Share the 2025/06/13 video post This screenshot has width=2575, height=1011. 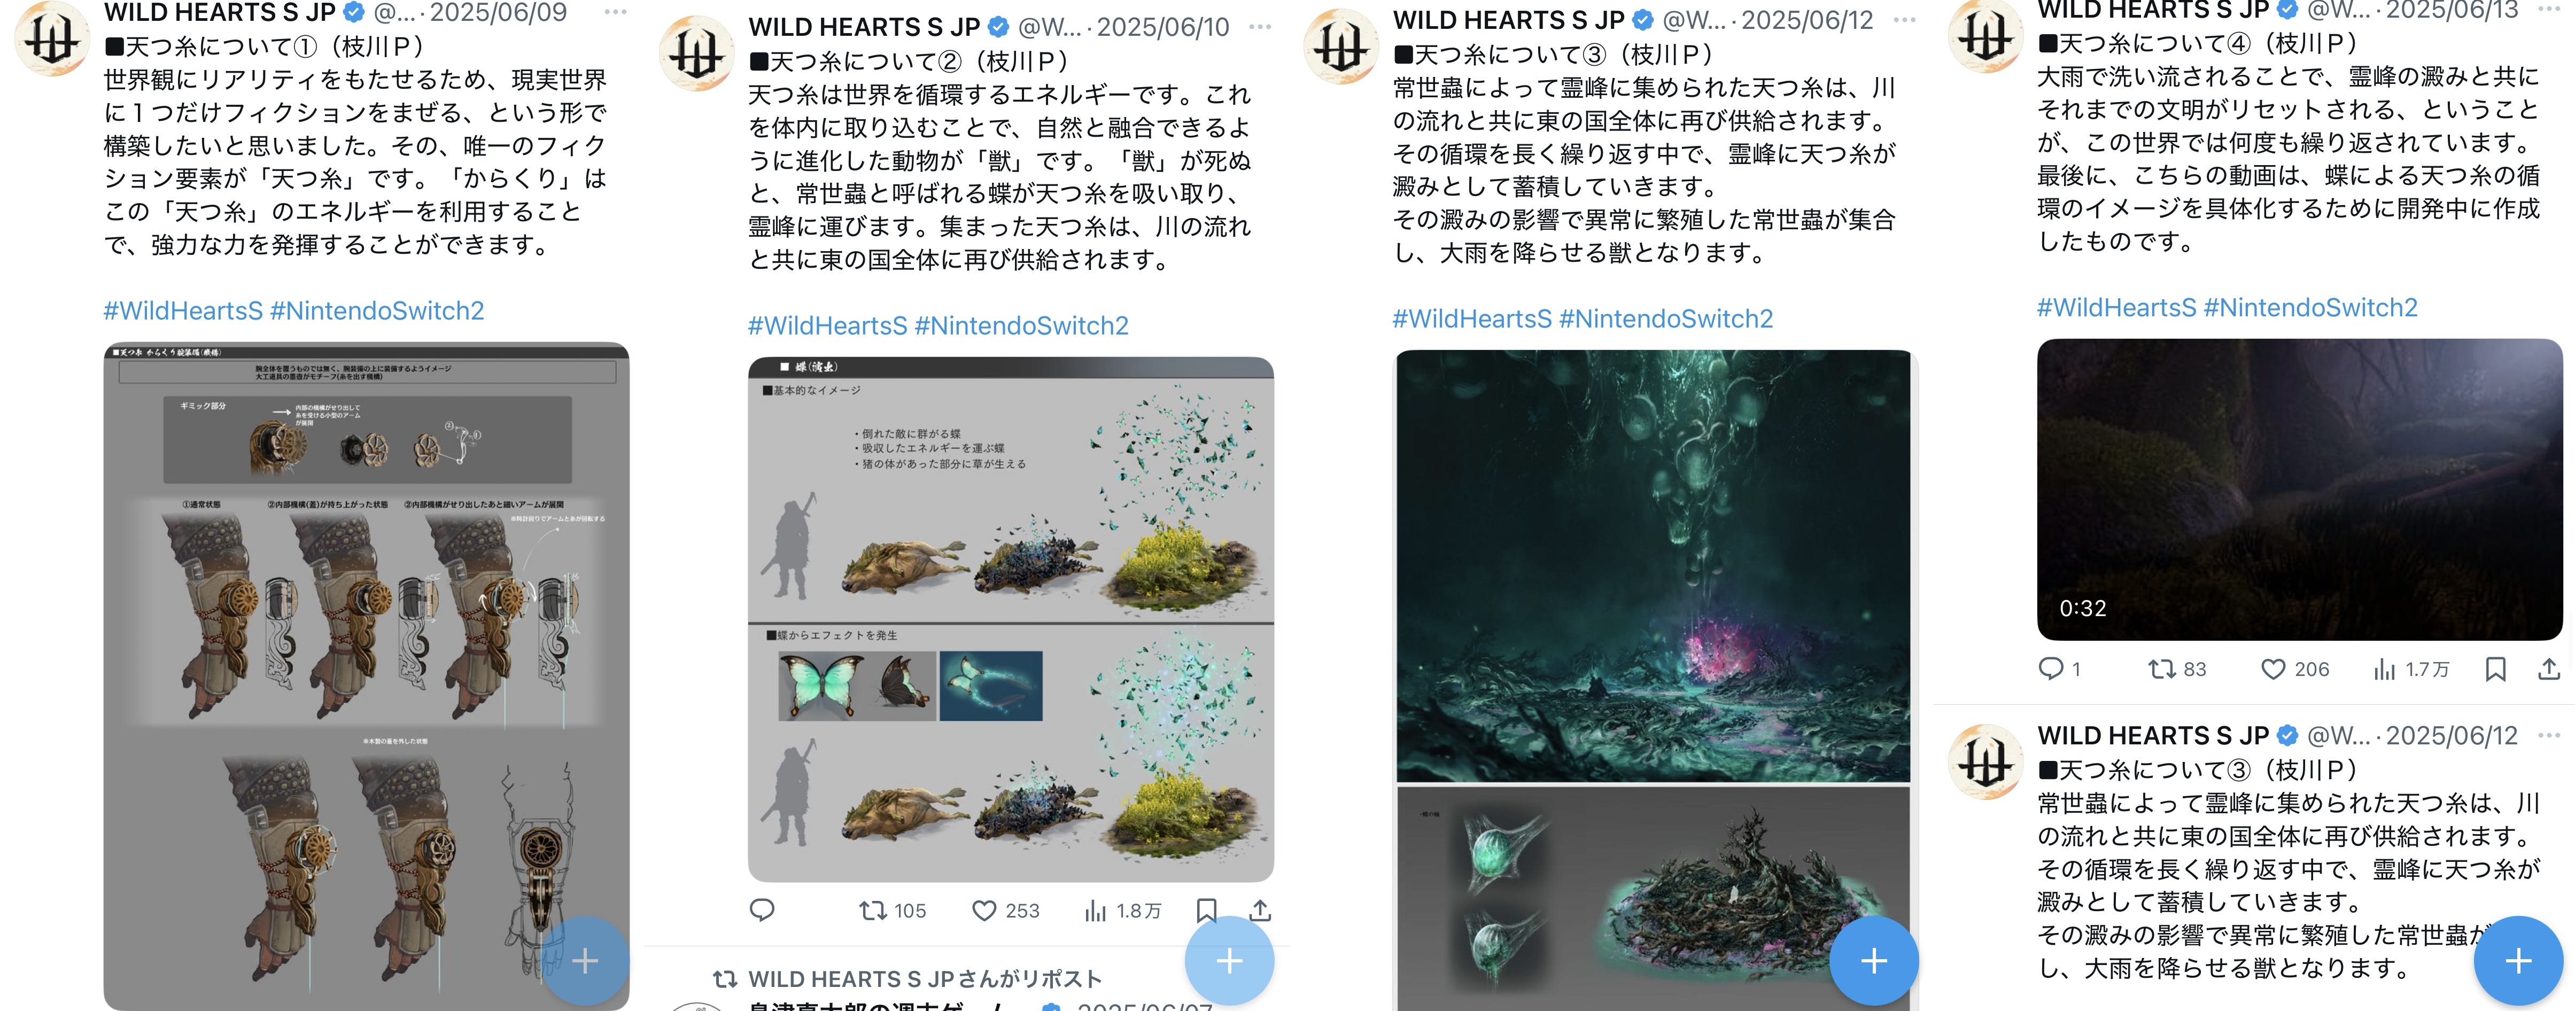click(x=2549, y=668)
